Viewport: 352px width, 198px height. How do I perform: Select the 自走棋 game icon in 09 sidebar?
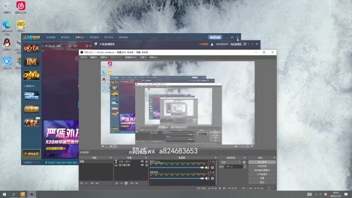(31, 109)
